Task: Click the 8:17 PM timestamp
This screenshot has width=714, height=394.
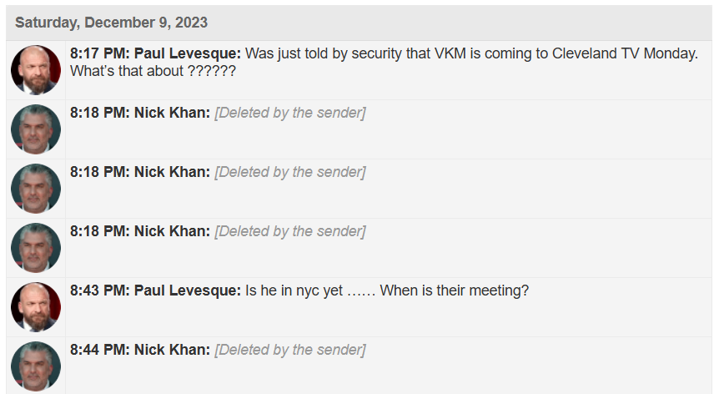Action: coord(97,53)
